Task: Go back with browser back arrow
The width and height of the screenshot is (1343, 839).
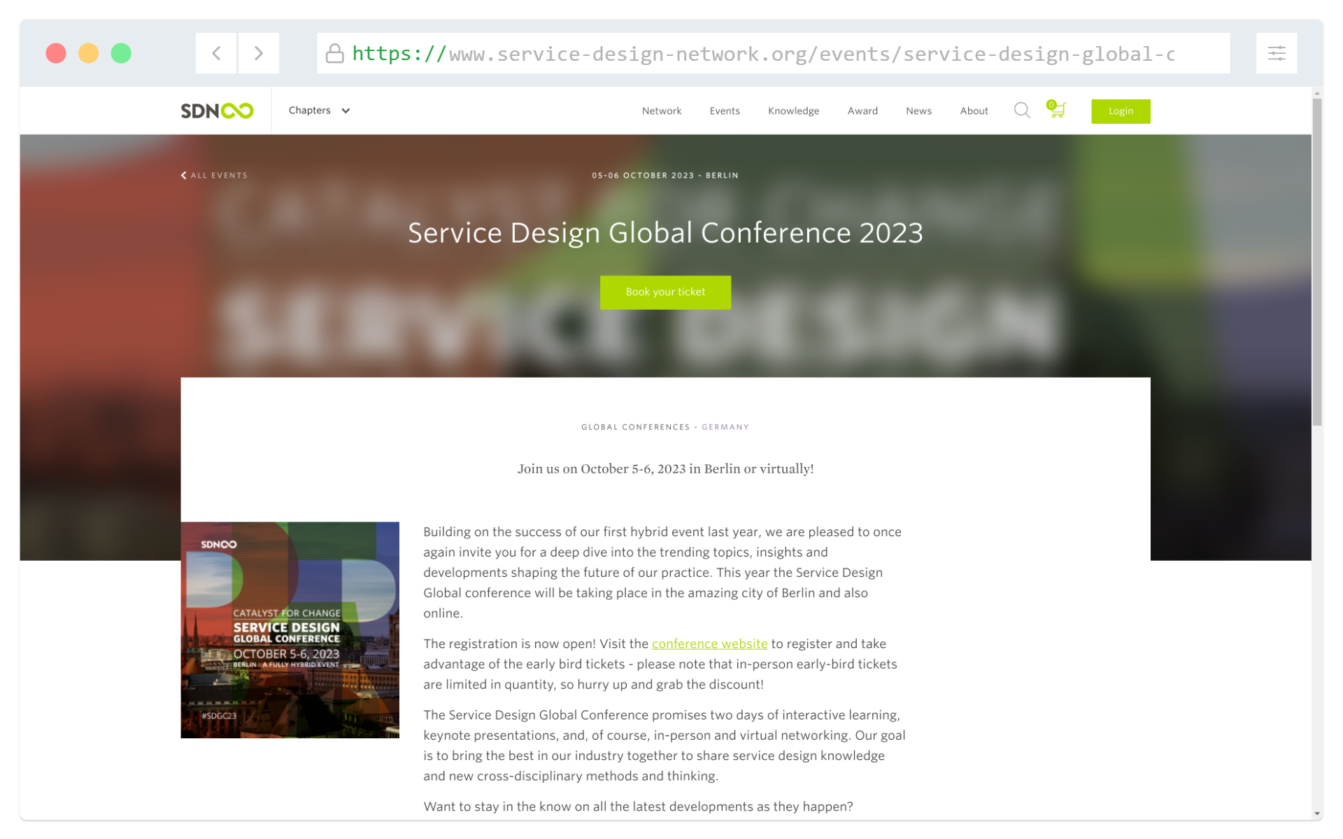Action: (x=216, y=53)
